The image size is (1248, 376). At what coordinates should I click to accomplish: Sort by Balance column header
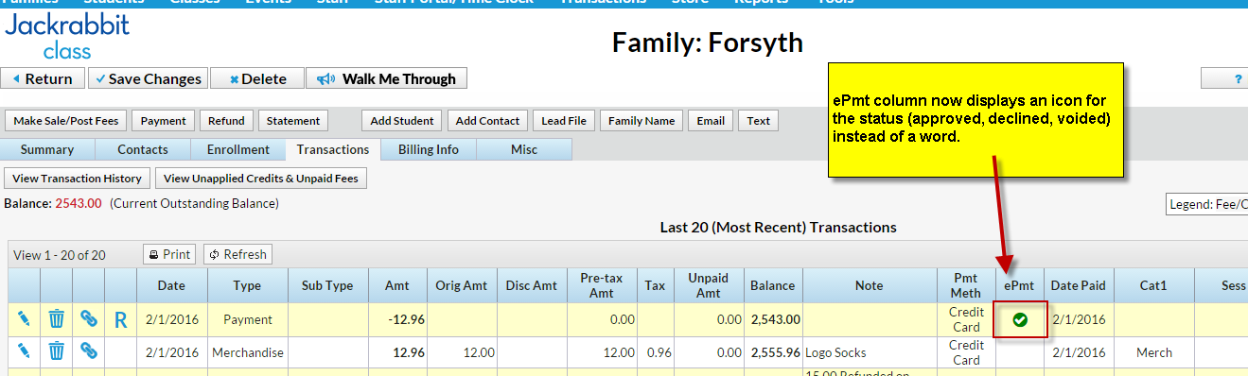773,285
